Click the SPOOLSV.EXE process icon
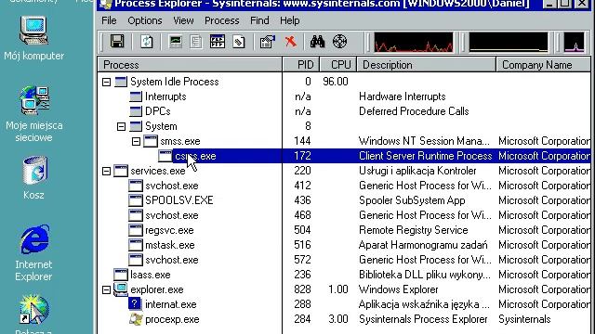 coord(136,200)
